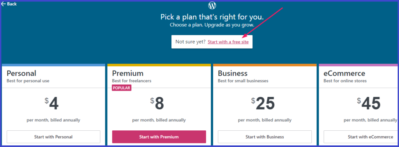Screen dimensions: 399x147
Task: Choose Start with Premium button
Action: point(159,137)
